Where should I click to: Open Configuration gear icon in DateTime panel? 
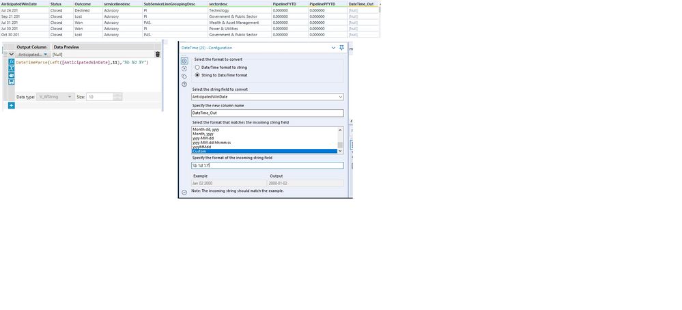[x=184, y=61]
